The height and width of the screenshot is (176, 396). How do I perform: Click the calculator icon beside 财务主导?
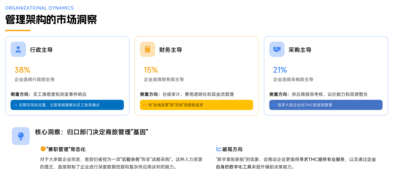pyautogui.click(x=148, y=49)
